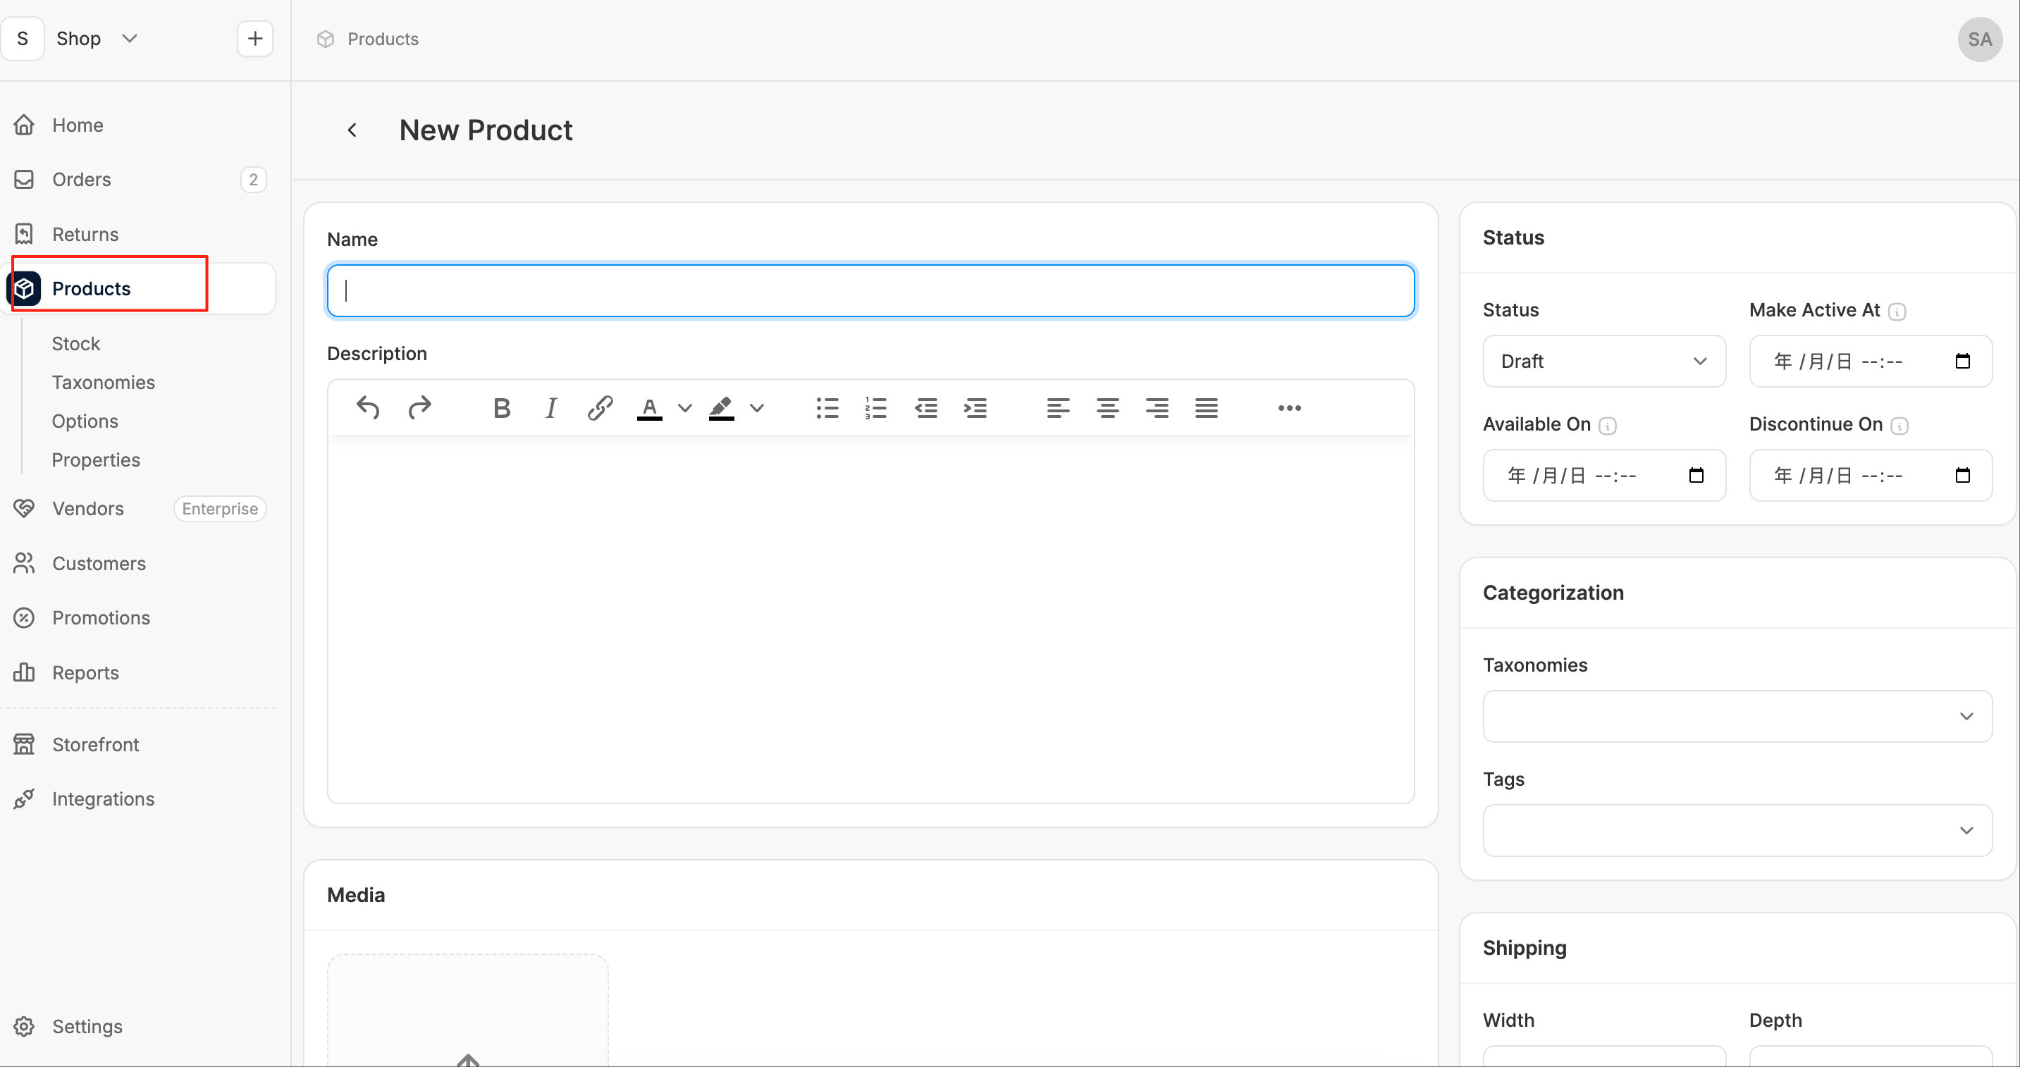Expand the Taxonomies select box

1737,717
